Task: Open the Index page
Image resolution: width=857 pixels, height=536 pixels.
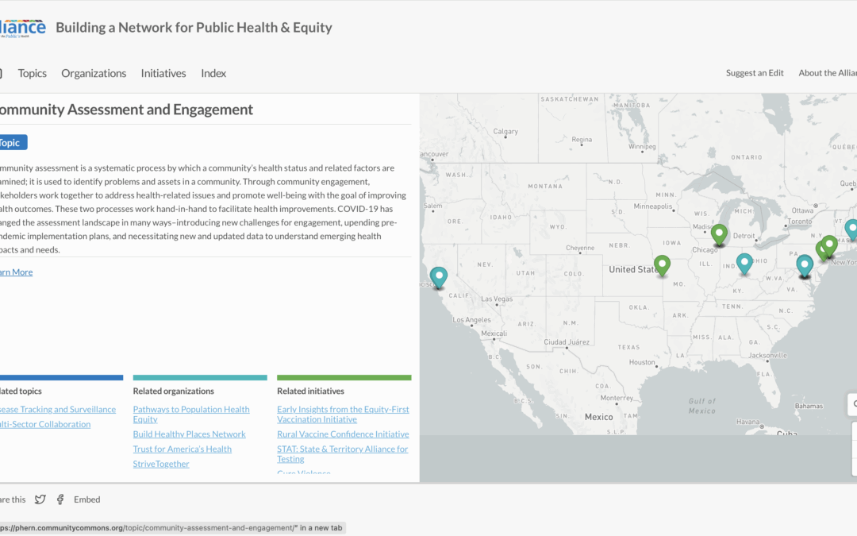Action: tap(213, 72)
